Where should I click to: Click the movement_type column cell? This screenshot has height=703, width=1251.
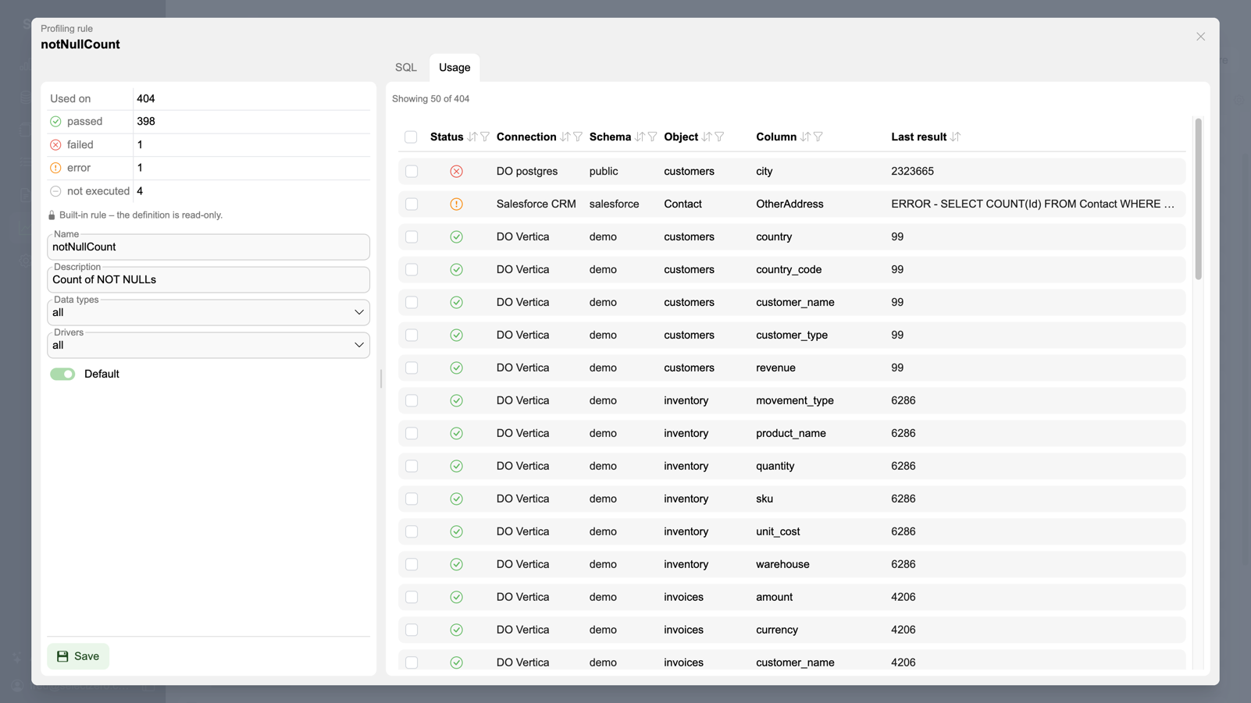point(794,400)
